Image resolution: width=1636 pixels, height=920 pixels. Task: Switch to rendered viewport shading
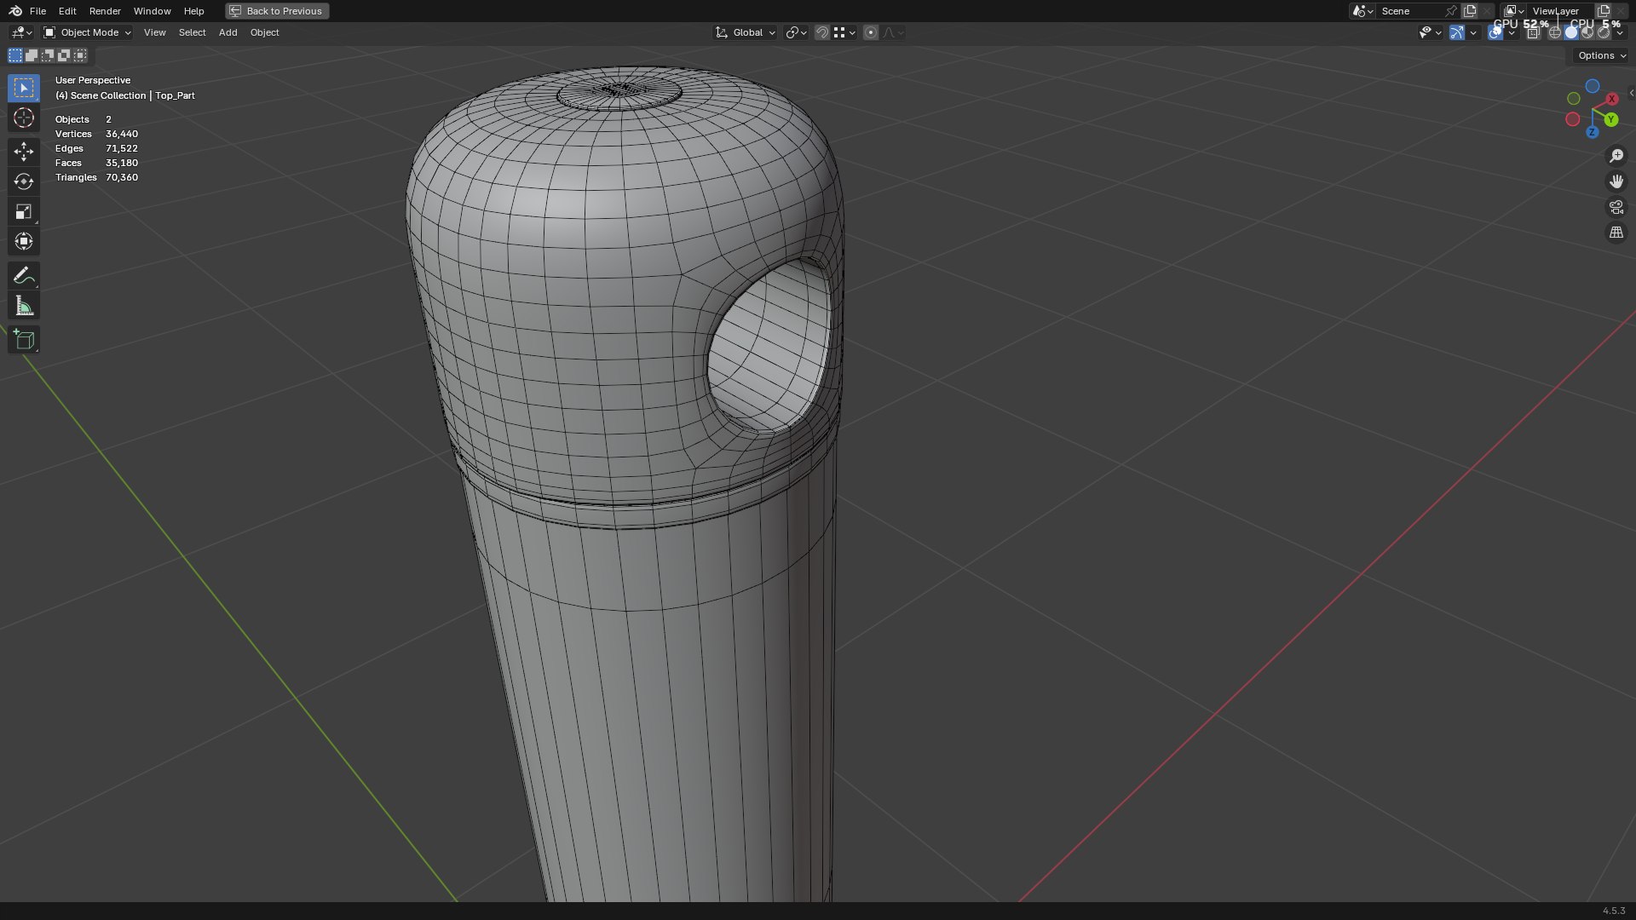tap(1603, 32)
